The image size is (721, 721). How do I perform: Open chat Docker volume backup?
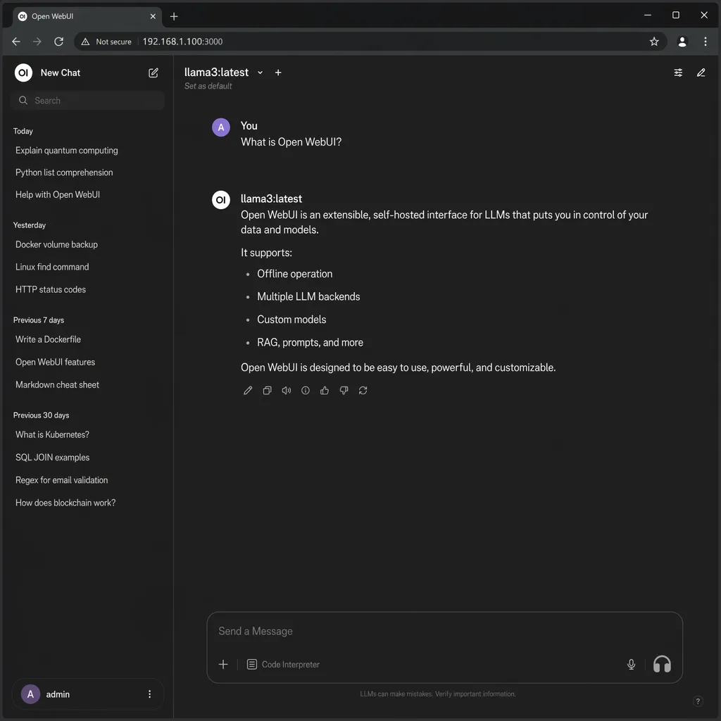point(56,244)
